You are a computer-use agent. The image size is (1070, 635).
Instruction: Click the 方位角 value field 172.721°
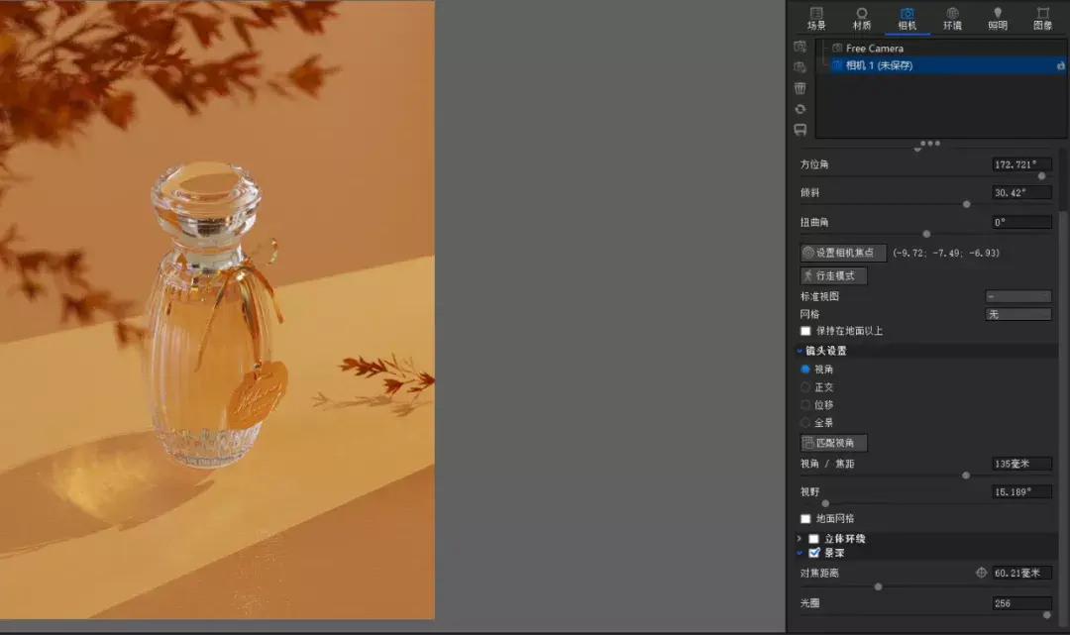tap(1021, 164)
